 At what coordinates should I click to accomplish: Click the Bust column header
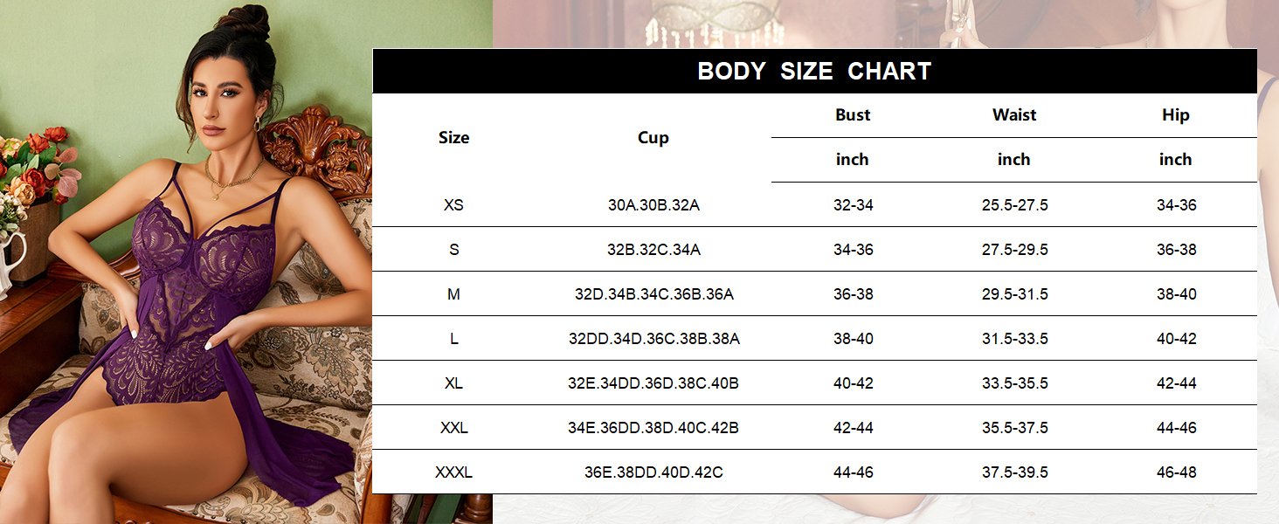tap(853, 114)
